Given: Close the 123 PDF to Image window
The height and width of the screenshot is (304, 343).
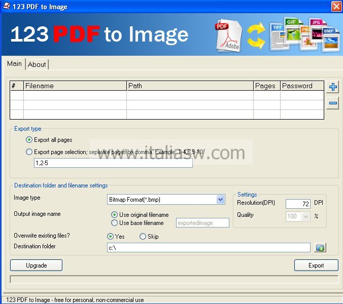Looking at the screenshot, I should pos(336,6).
